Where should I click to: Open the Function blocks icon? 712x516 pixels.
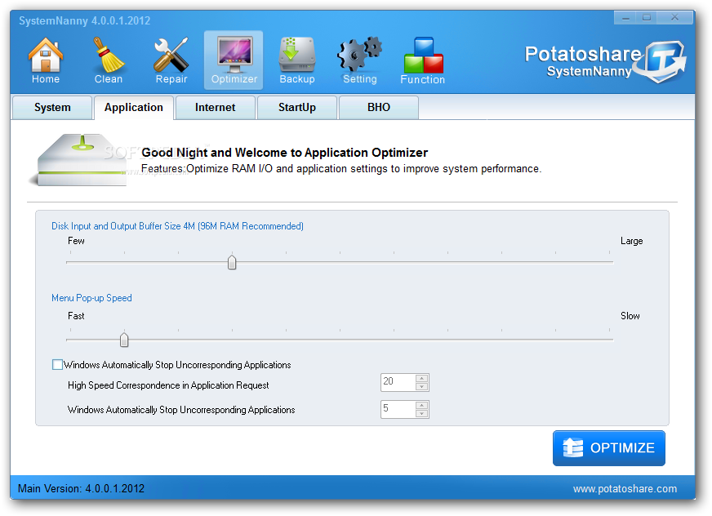[x=423, y=60]
